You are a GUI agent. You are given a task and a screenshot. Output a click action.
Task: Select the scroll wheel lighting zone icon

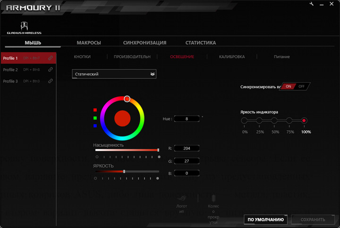point(213,198)
